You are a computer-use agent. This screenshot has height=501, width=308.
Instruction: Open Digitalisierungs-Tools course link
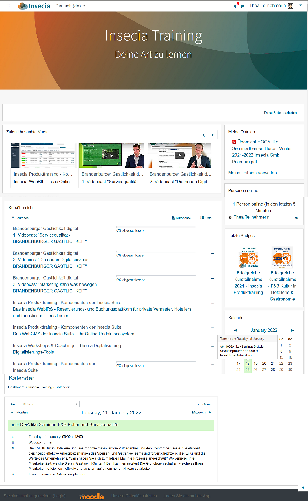[x=33, y=352]
